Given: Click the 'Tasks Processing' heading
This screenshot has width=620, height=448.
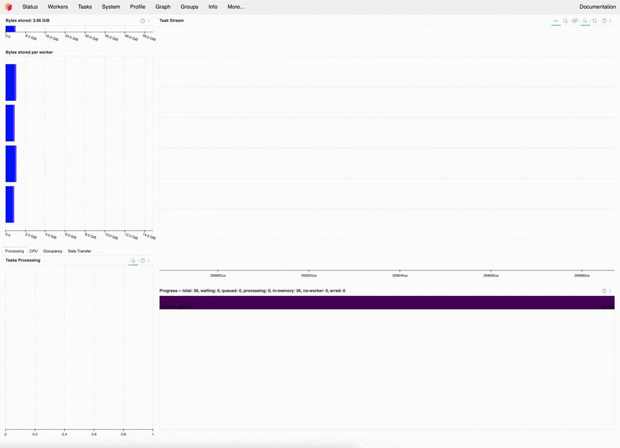Looking at the screenshot, I should tap(23, 261).
